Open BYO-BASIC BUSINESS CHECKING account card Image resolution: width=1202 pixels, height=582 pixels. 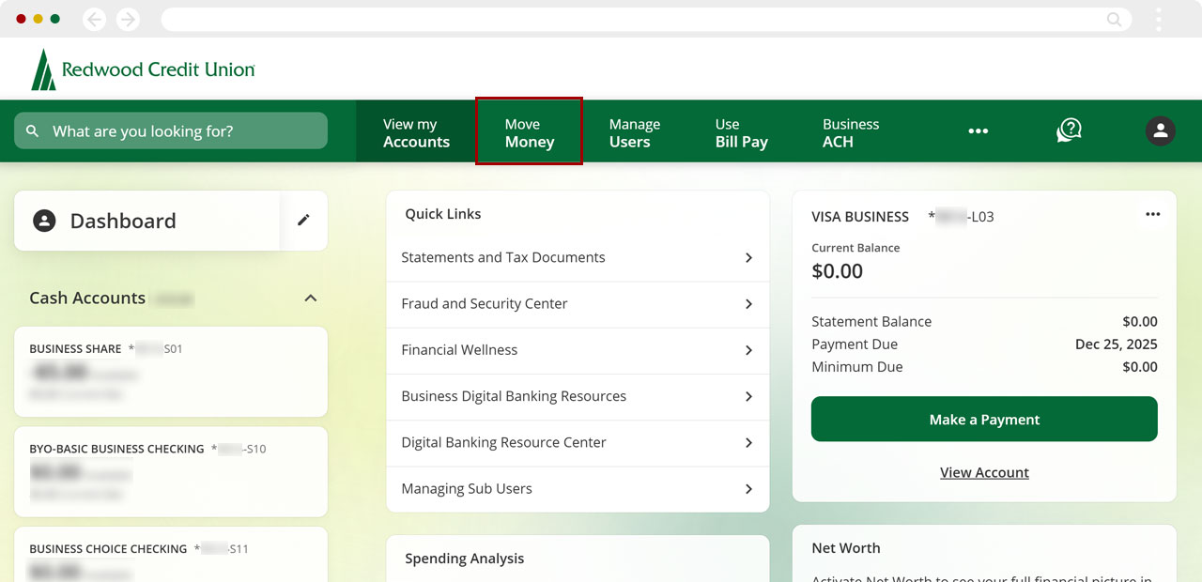(x=171, y=472)
